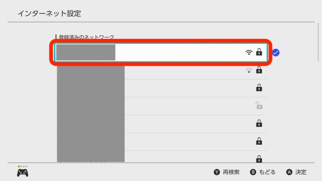This screenshot has width=322, height=181.
Task: Select the unsecured network row with open padlock
Action: pos(161,106)
